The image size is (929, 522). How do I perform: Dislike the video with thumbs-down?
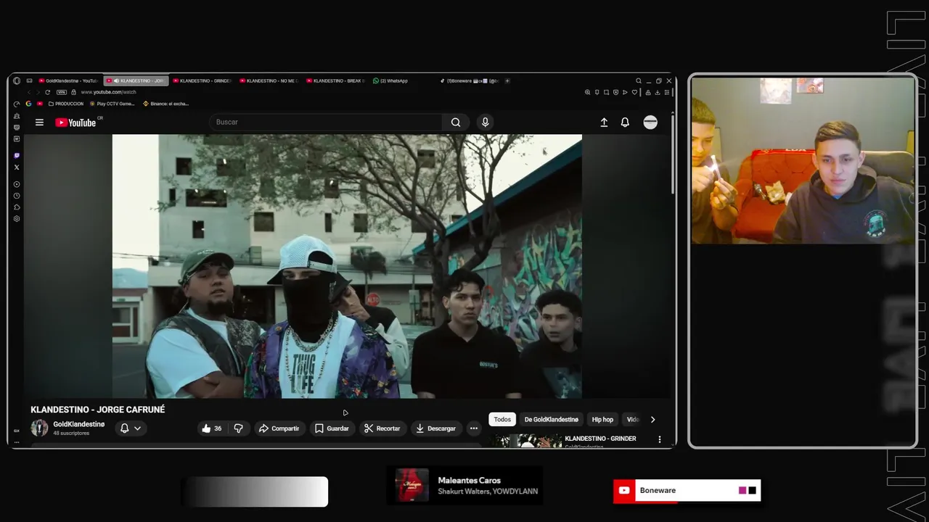[239, 428]
